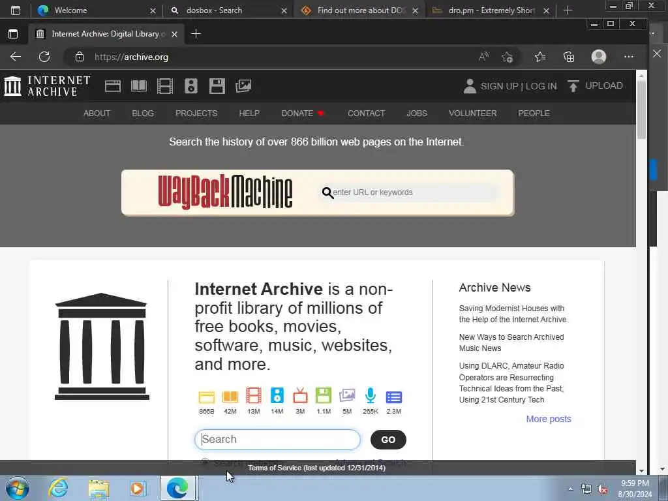Viewport: 668px width, 501px height.
Task: Open the Read Aloud icon in address bar
Action: [483, 57]
